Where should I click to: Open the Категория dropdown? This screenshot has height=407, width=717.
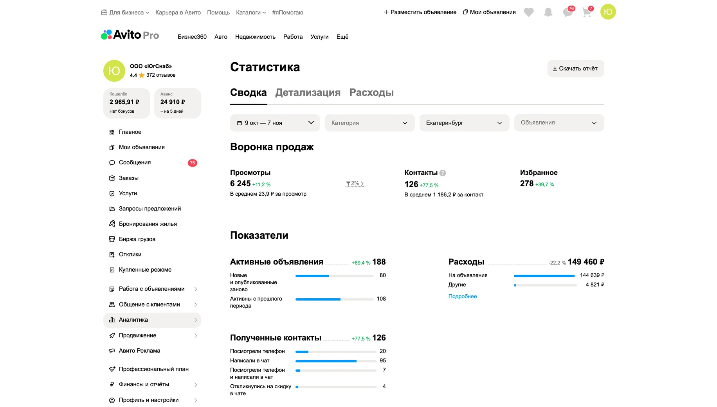tap(370, 123)
